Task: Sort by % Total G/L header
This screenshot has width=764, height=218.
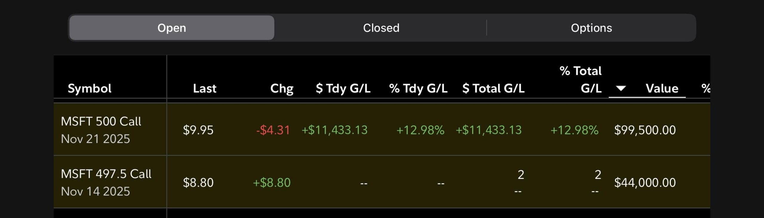Action: (x=580, y=79)
